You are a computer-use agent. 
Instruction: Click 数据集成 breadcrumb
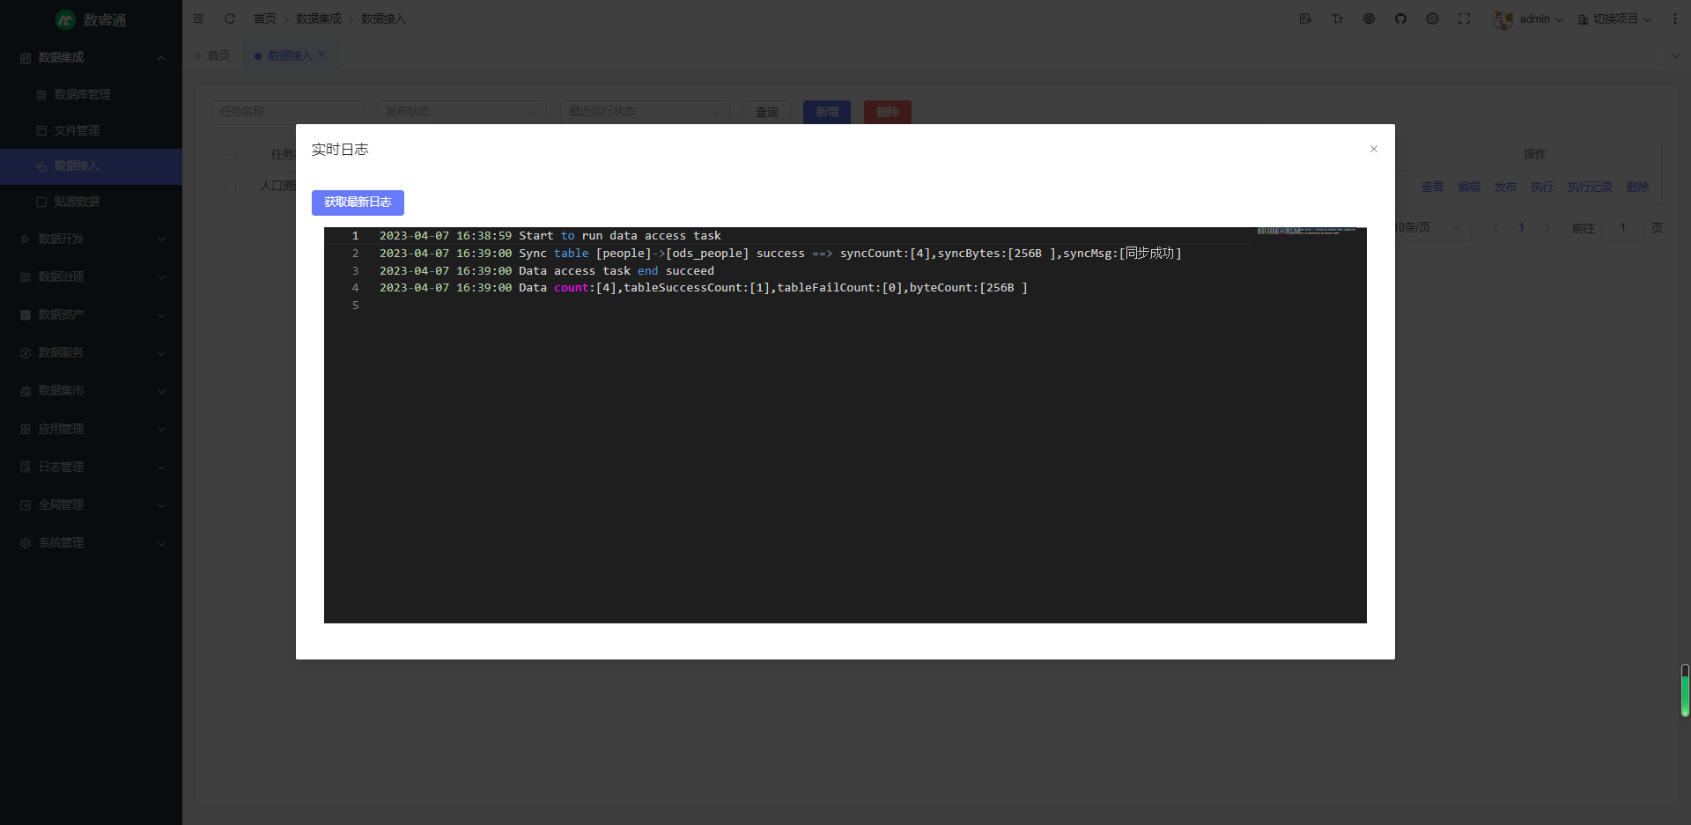[318, 18]
